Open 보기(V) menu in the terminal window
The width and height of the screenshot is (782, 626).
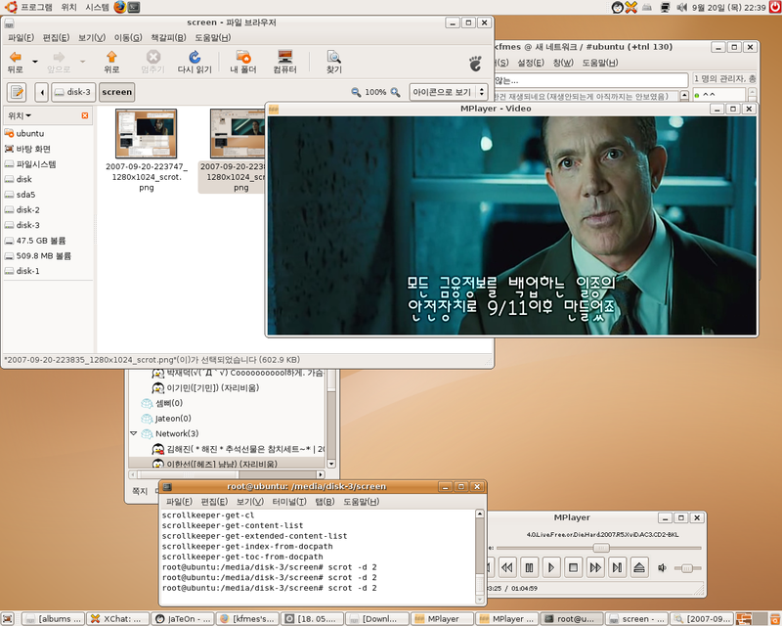[250, 501]
